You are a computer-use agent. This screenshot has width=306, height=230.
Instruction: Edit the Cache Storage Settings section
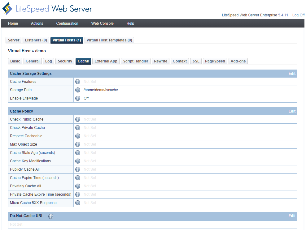(292, 74)
